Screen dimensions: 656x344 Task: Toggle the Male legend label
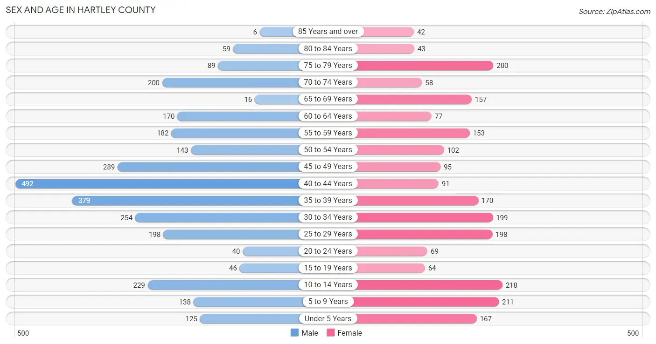pyautogui.click(x=310, y=333)
